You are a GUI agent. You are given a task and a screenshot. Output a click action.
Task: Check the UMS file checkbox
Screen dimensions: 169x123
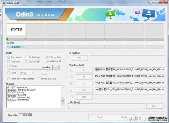71,97
